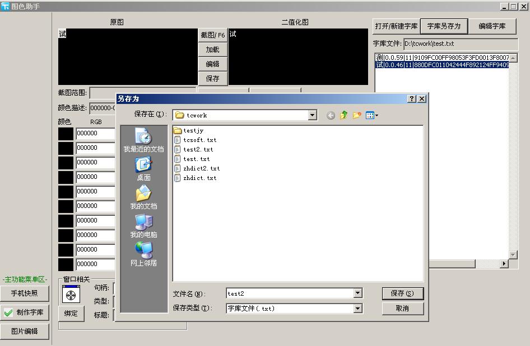The image size is (530, 346).
Task: Click the 编辑字库 button
Action: (x=492, y=26)
